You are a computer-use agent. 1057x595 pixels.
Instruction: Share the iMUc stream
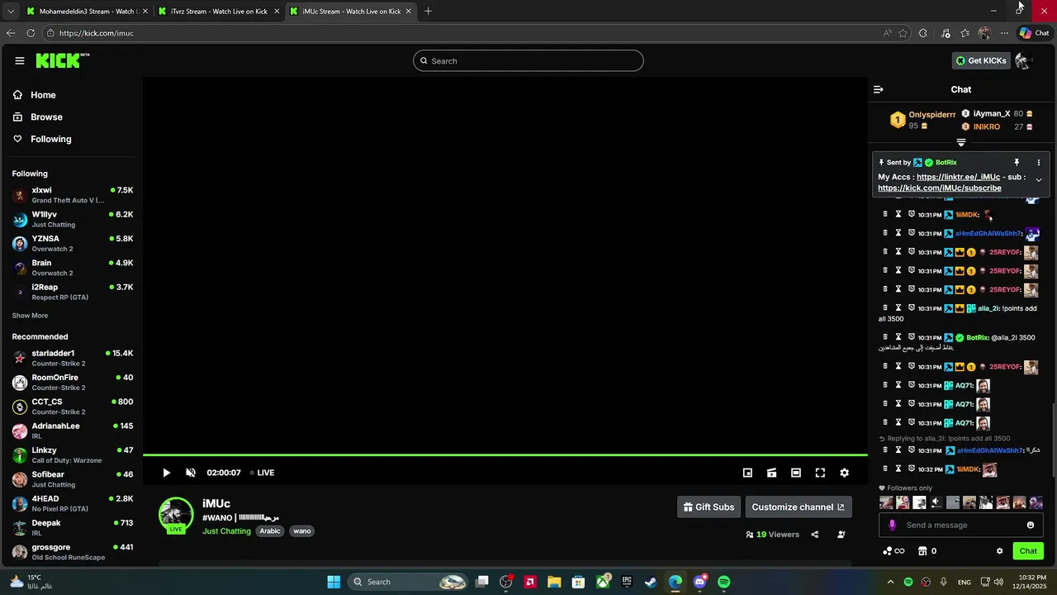click(x=814, y=535)
